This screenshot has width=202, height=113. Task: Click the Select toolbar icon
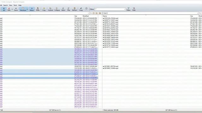(63, 9)
